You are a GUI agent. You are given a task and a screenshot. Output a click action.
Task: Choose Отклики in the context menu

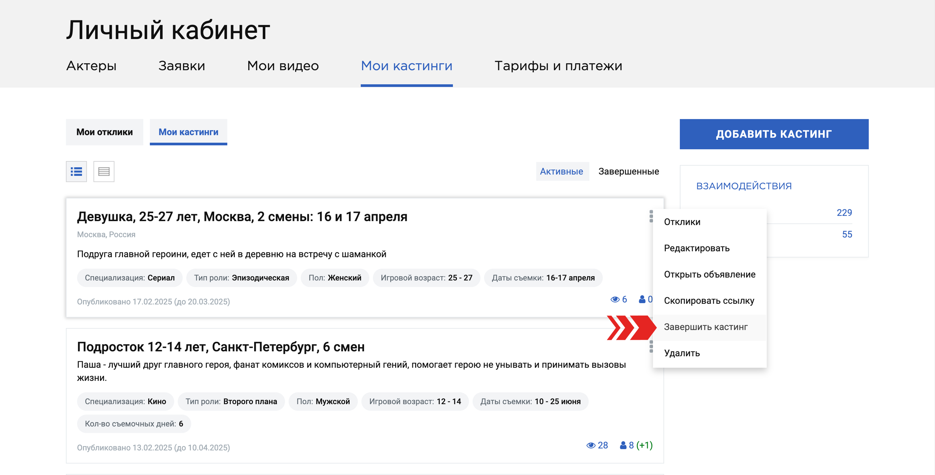[x=710, y=222]
